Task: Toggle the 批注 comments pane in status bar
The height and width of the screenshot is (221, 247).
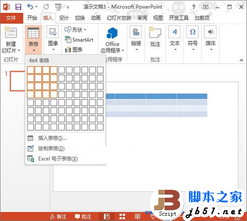Action: coord(83,217)
